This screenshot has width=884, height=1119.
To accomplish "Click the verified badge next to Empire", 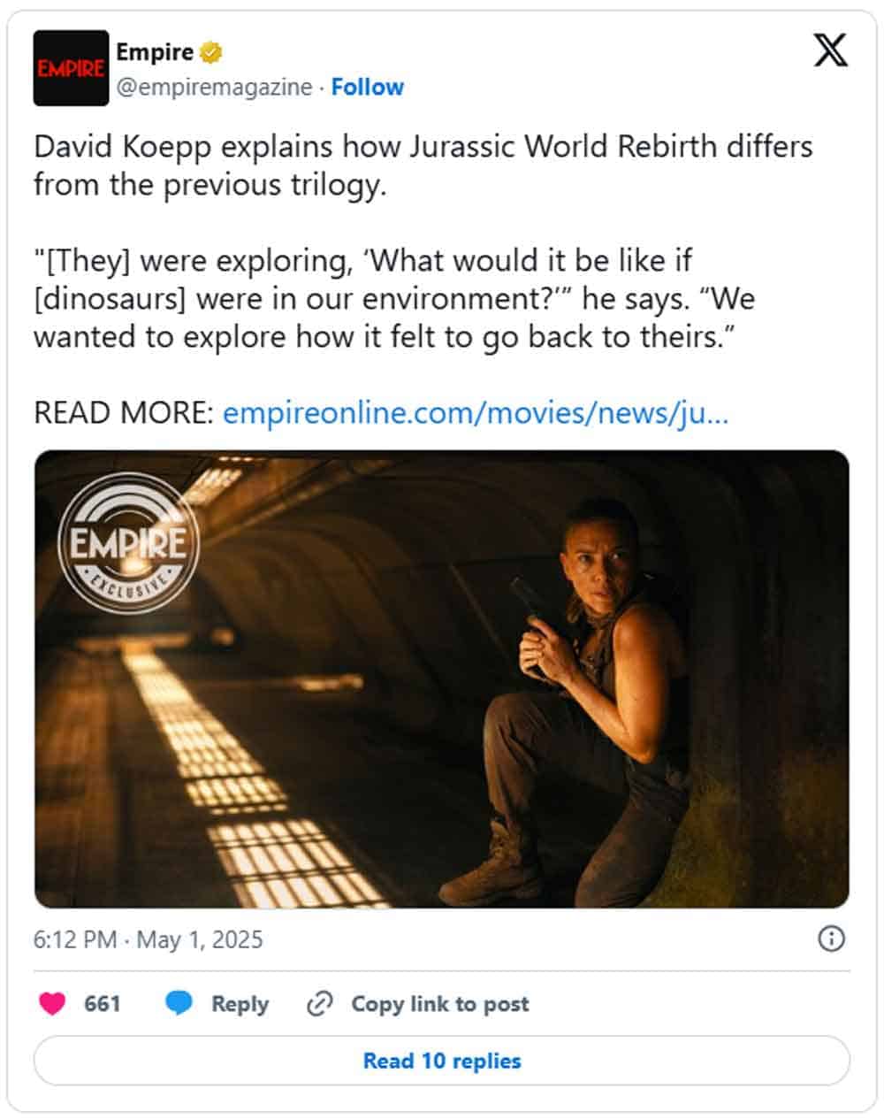I will click(x=209, y=51).
